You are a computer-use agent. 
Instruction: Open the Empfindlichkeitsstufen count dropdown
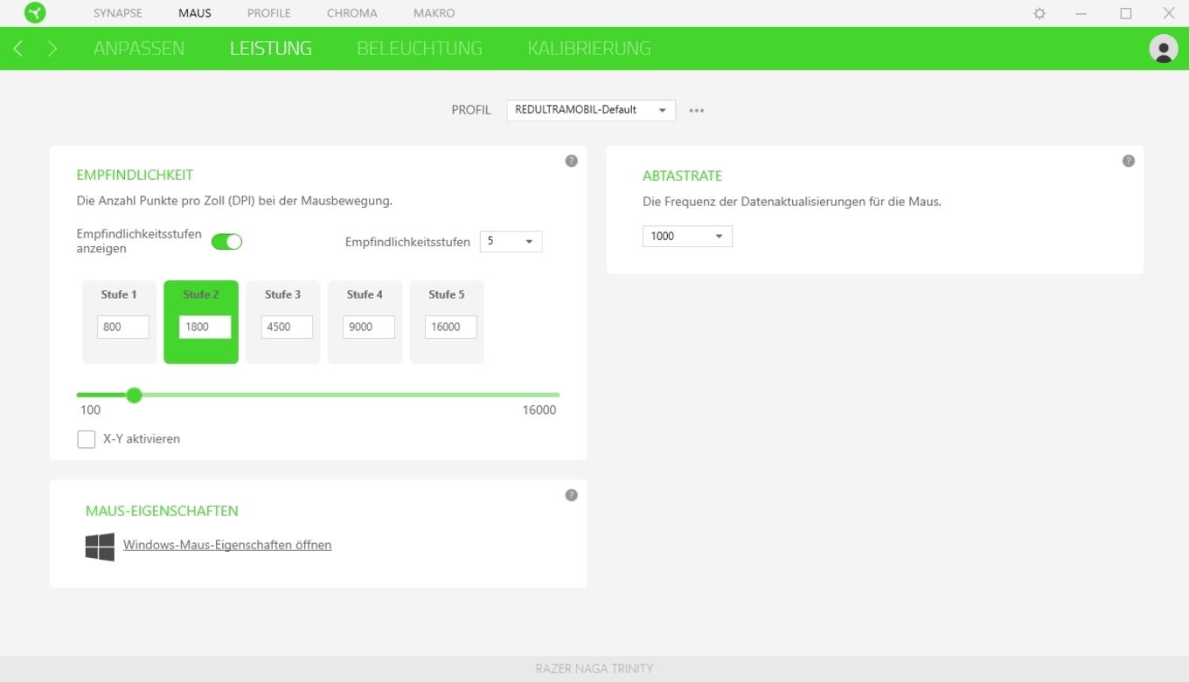click(x=511, y=242)
